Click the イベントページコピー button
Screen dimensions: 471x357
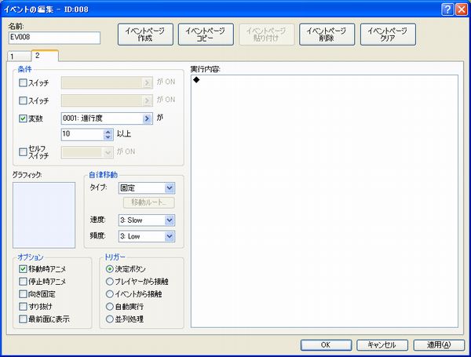click(206, 35)
